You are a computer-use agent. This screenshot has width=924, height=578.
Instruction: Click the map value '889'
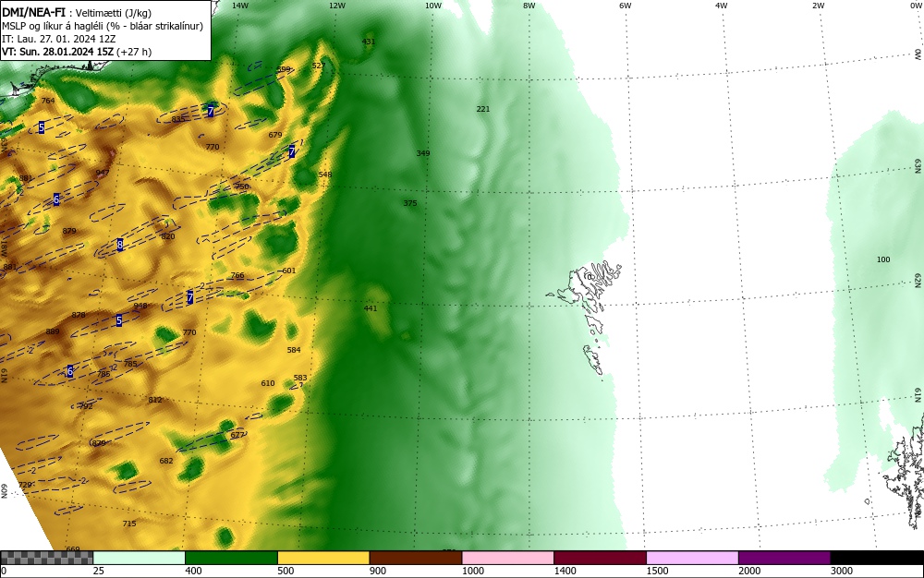coord(53,332)
